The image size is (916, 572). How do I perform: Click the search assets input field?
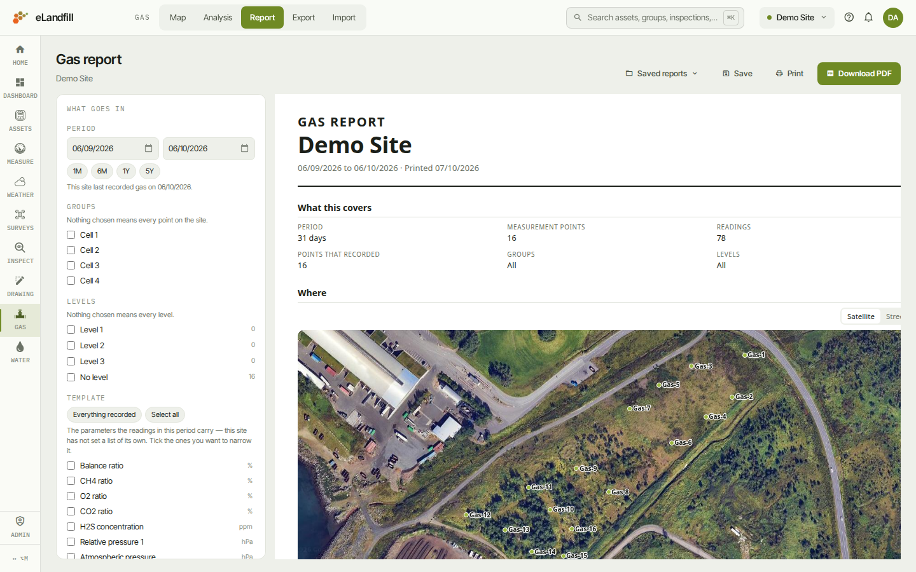click(x=655, y=17)
